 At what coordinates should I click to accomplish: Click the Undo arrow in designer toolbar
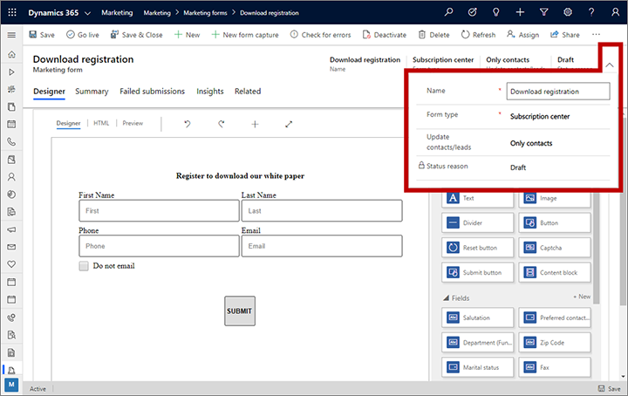click(187, 124)
